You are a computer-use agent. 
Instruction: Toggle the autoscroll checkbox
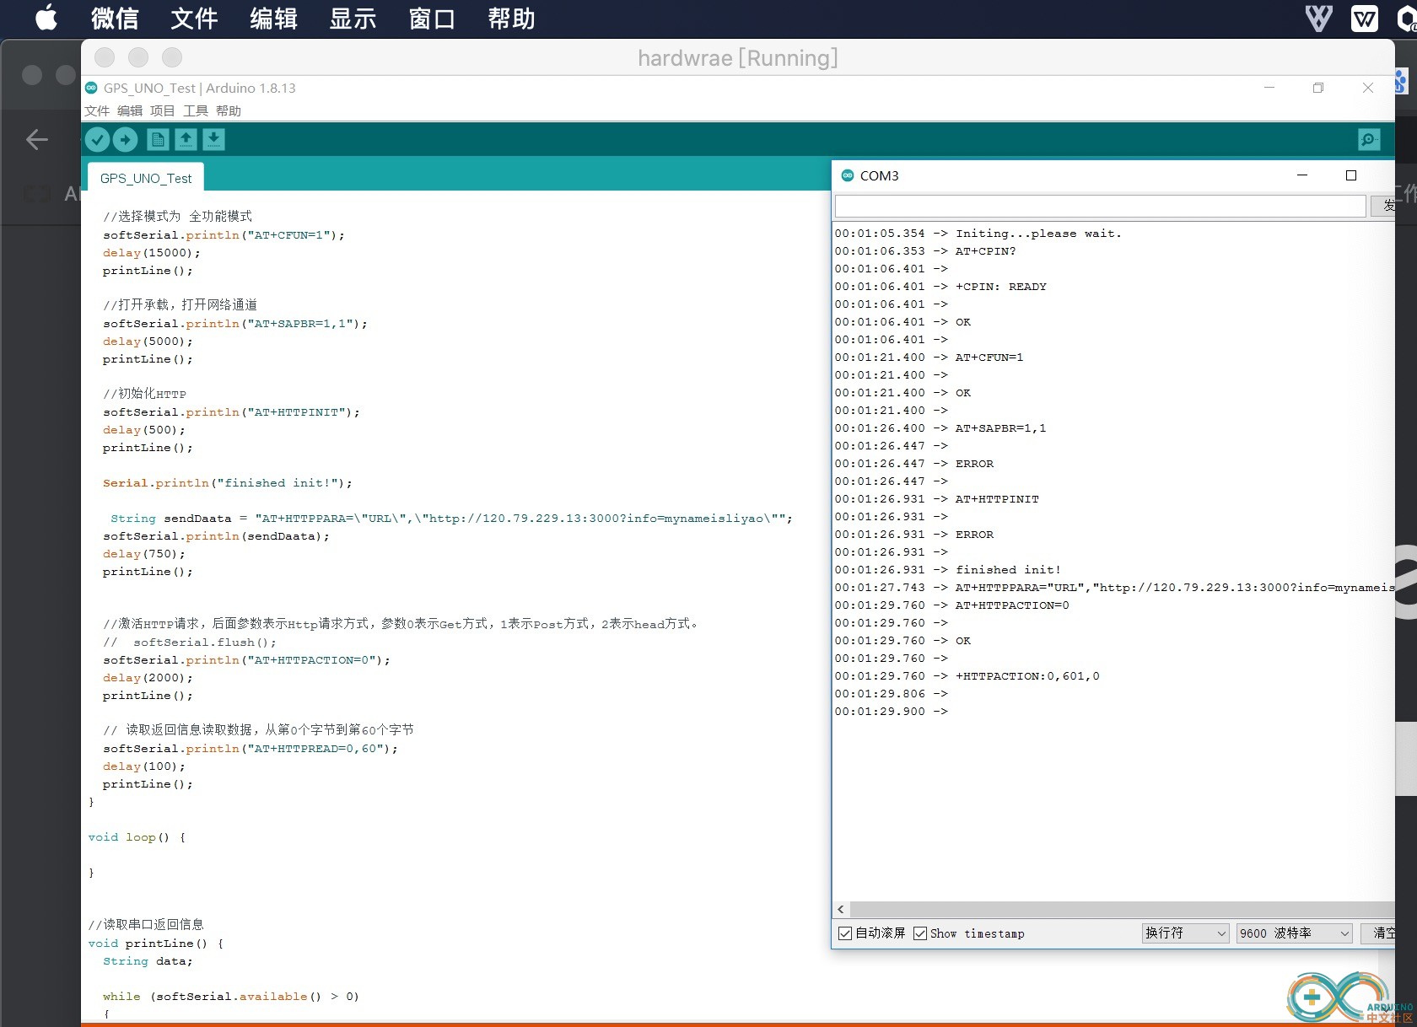coord(845,933)
